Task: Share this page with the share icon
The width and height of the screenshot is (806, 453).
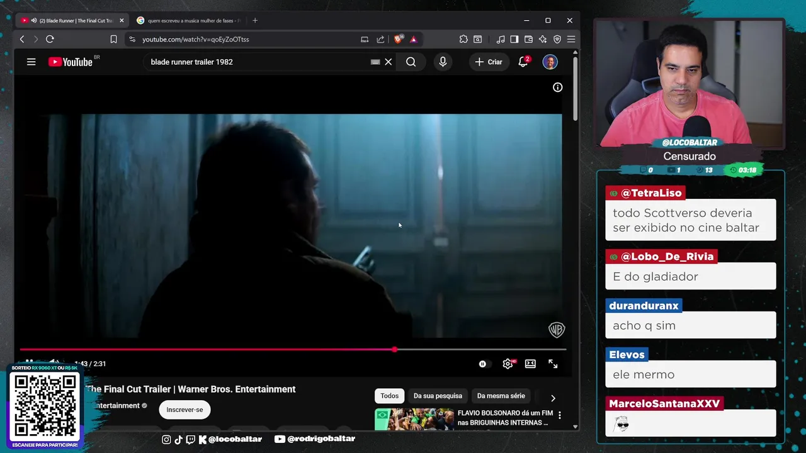Action: pos(380,39)
